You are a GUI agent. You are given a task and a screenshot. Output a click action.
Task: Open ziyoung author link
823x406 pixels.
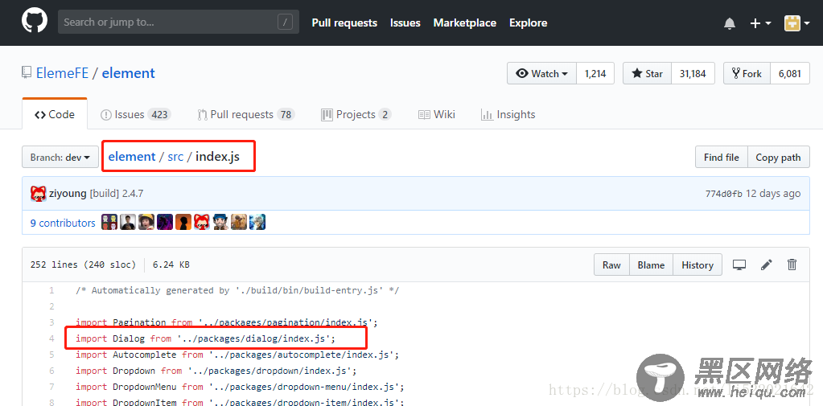coord(68,194)
